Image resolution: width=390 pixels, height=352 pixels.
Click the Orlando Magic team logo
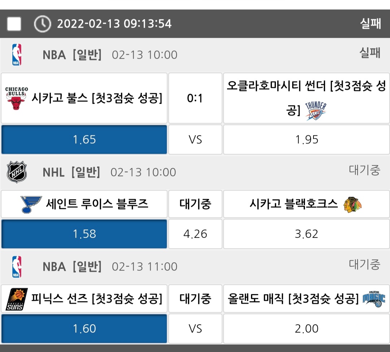[x=374, y=299]
